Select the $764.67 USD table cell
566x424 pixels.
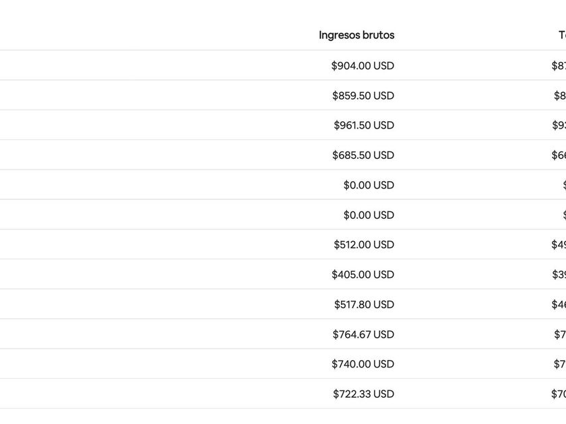[x=363, y=334]
